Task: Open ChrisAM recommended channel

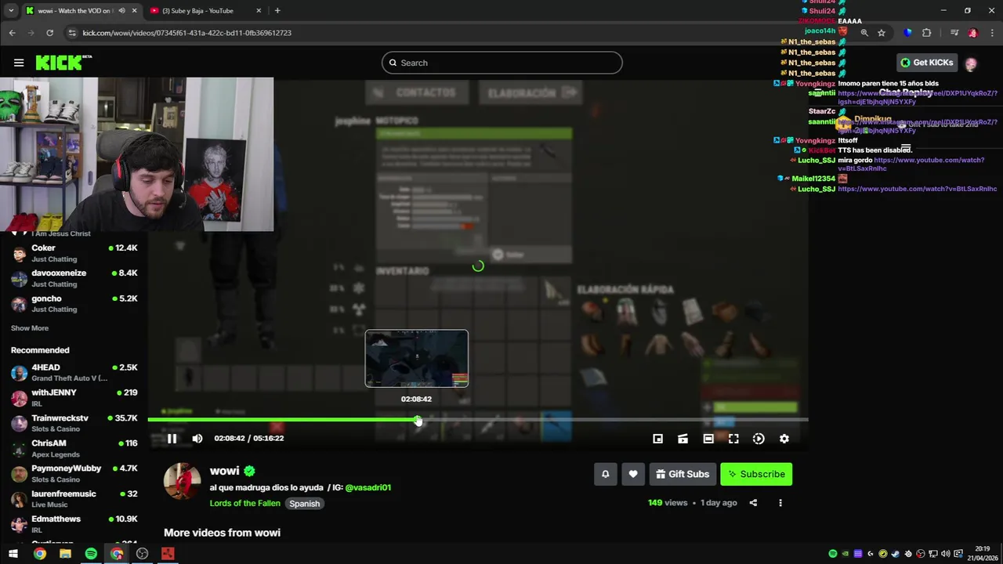Action: coord(74,448)
